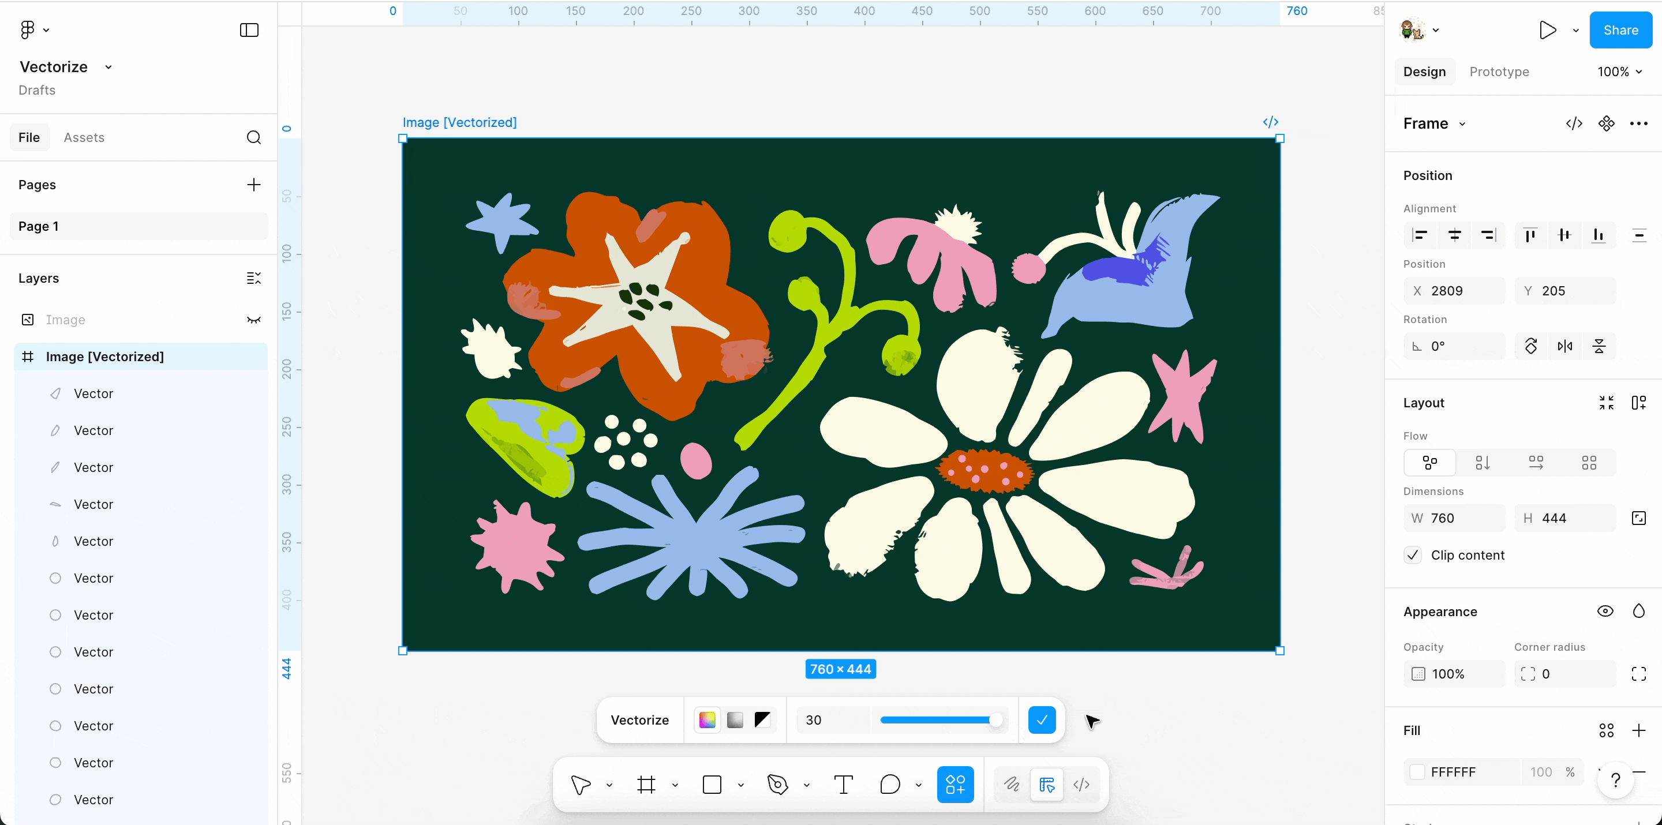
Task: Select the Text tool
Action: 843,785
